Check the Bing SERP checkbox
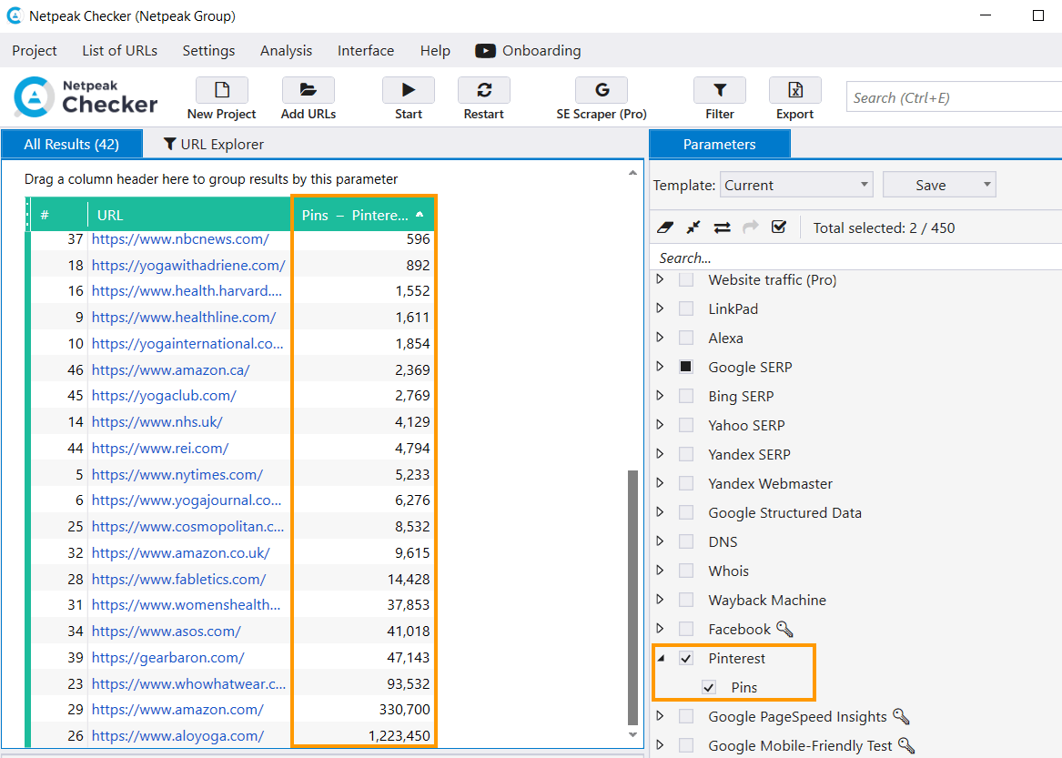 click(686, 396)
